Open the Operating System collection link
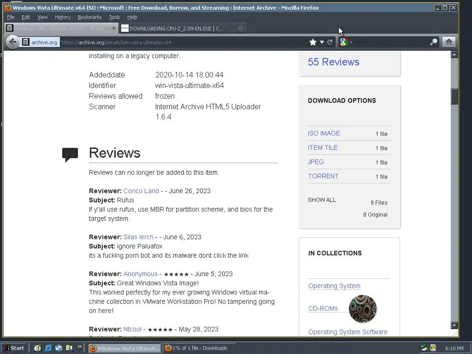 (334, 286)
